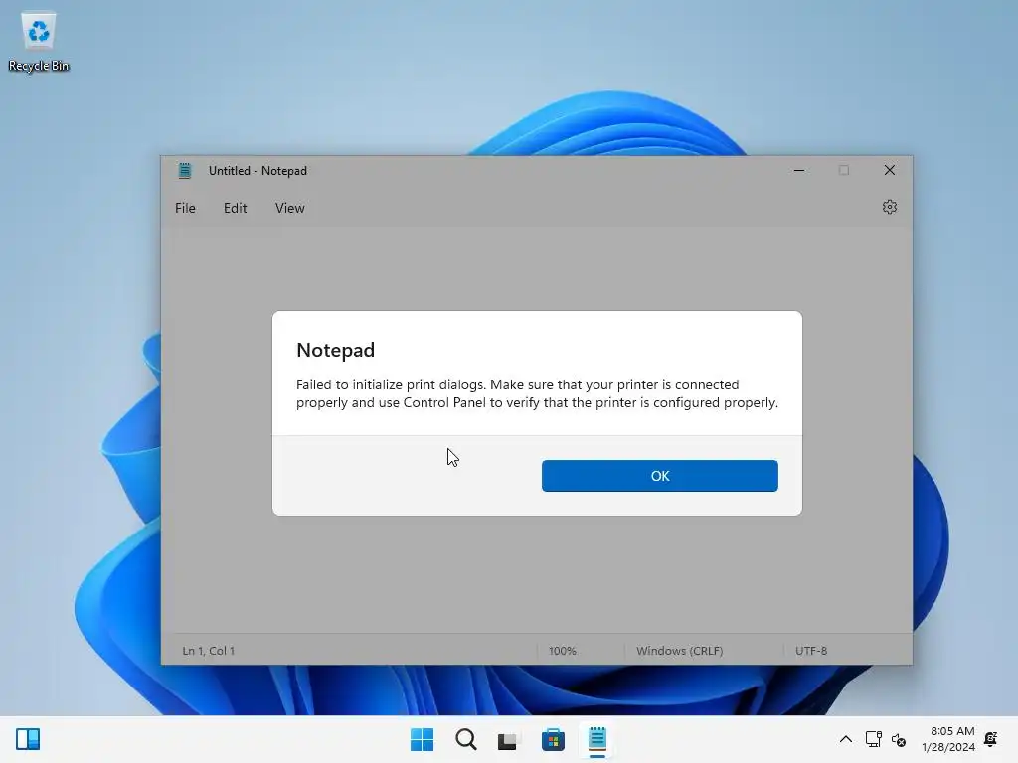The width and height of the screenshot is (1018, 763).
Task: Open the File menu in Notepad
Action: [185, 208]
